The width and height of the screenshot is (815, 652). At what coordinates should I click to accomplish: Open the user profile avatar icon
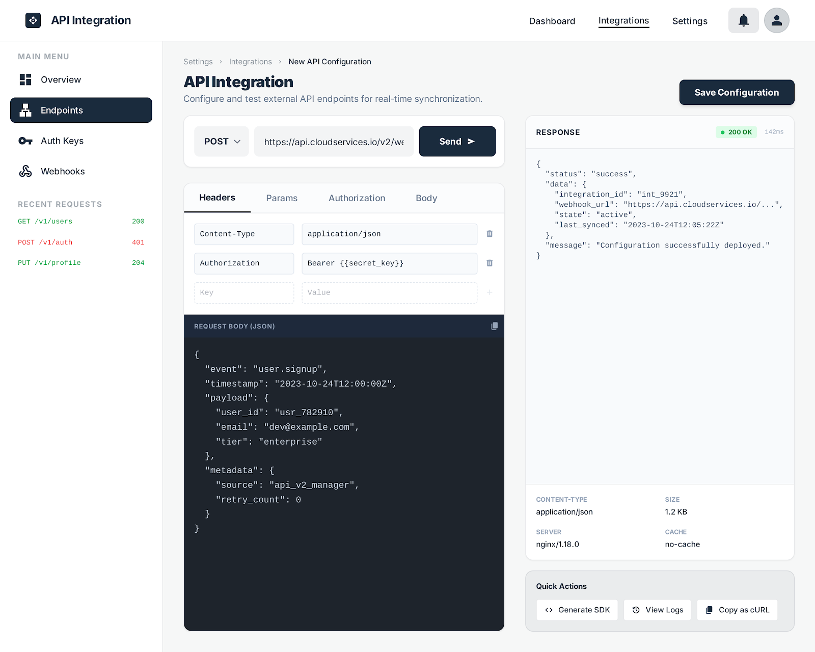pyautogui.click(x=776, y=20)
